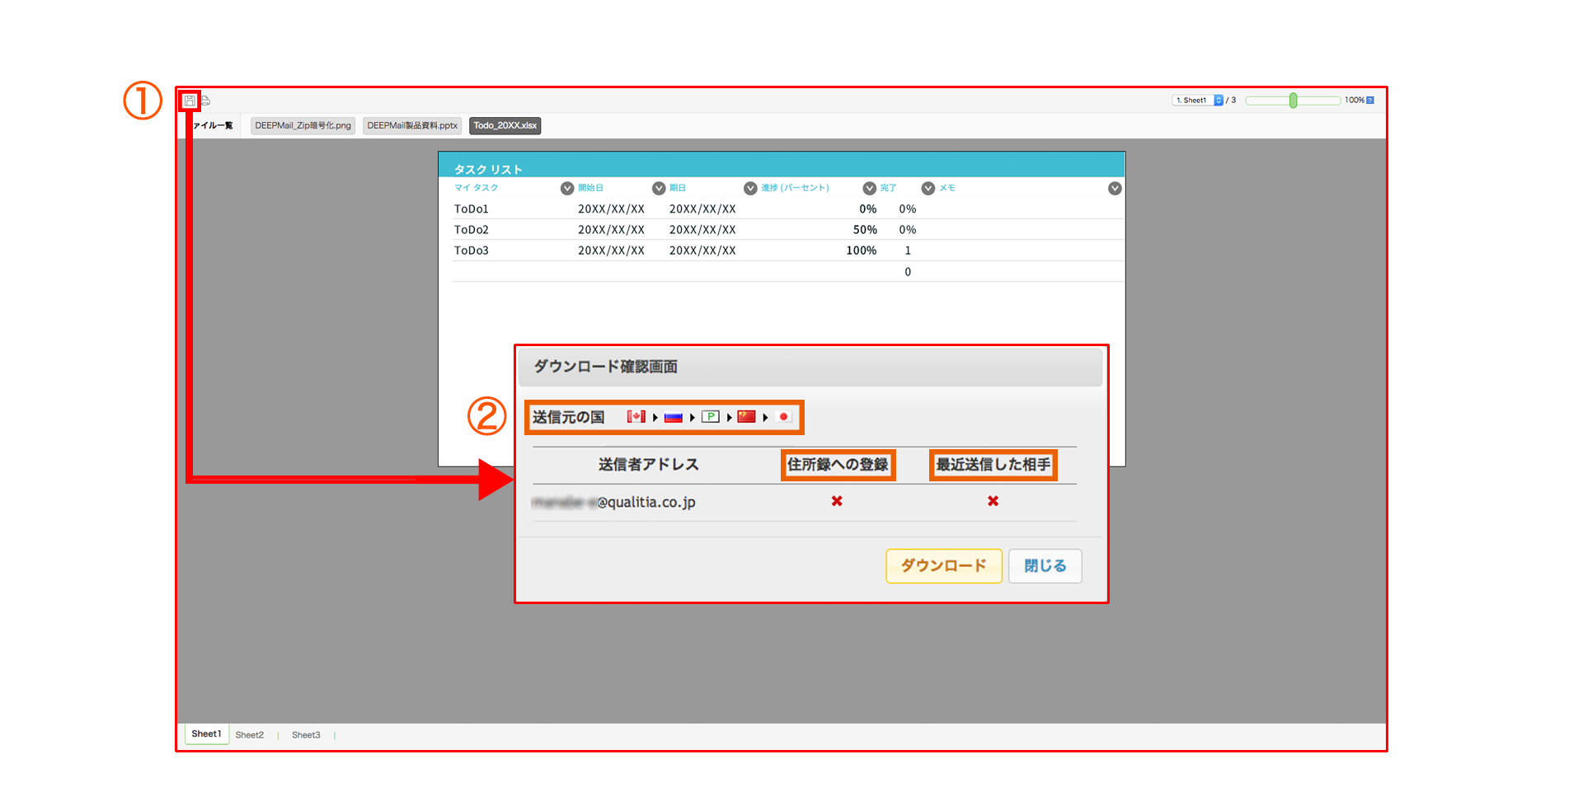Click the China flag icon
The image size is (1578, 806).
[746, 417]
